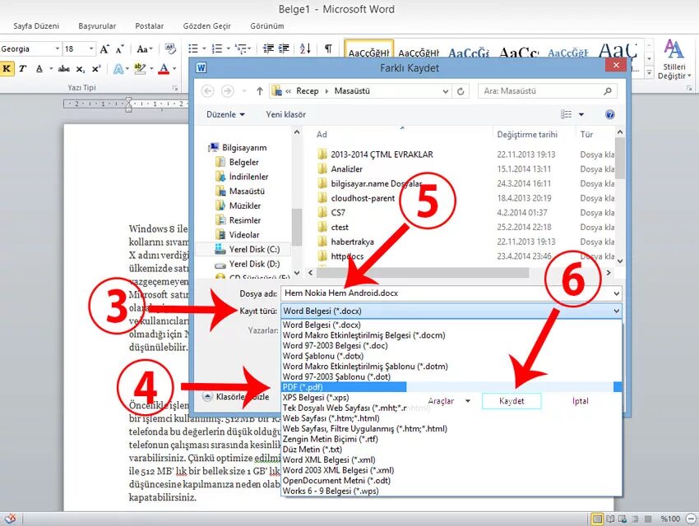Clear formatting with eraser icon

pos(170,48)
